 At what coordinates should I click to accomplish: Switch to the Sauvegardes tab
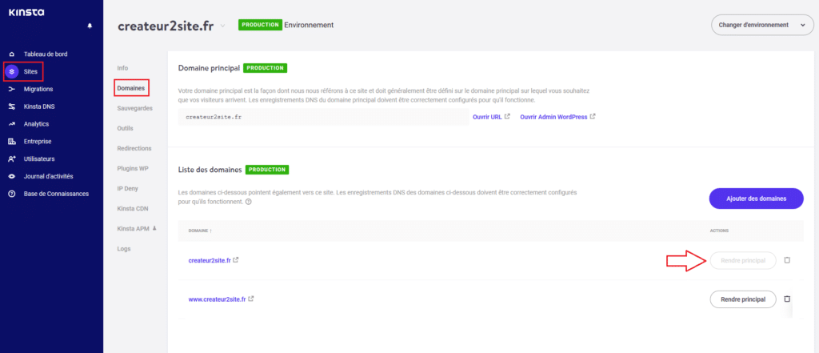[134, 108]
